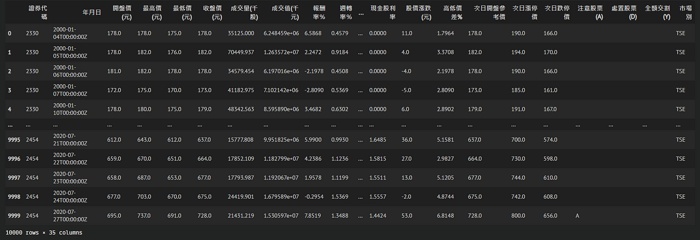The image size is (700, 240).
Task: Select the limit-up price cell 800.0
Action: 518,215
